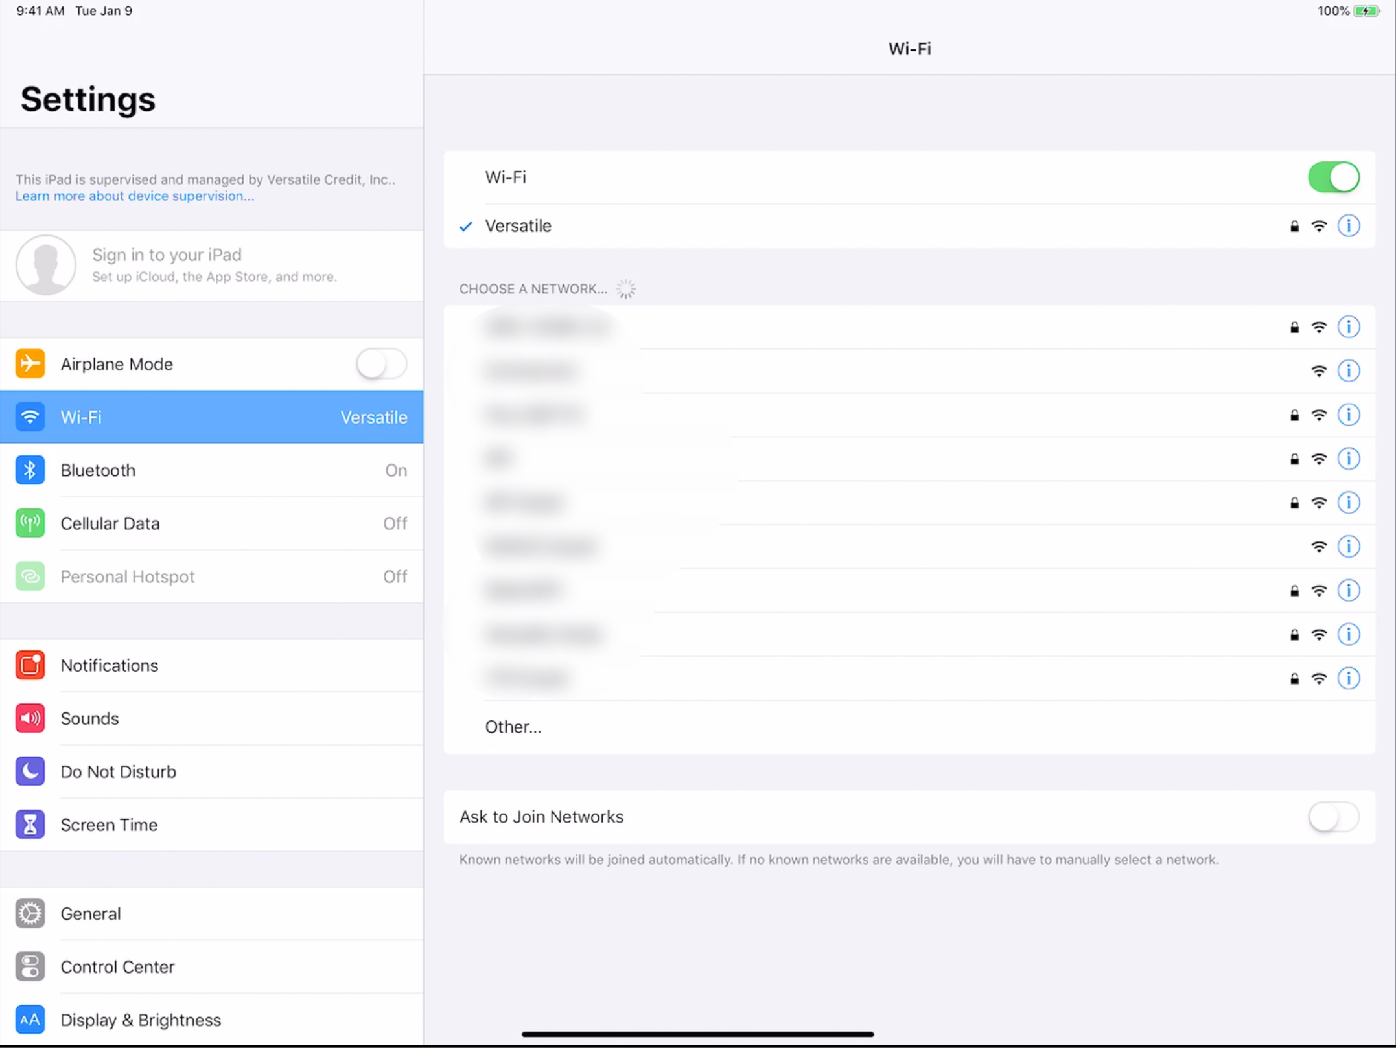The height and width of the screenshot is (1048, 1396).
Task: Toggle Ask to Join Networks on
Action: pos(1333,817)
